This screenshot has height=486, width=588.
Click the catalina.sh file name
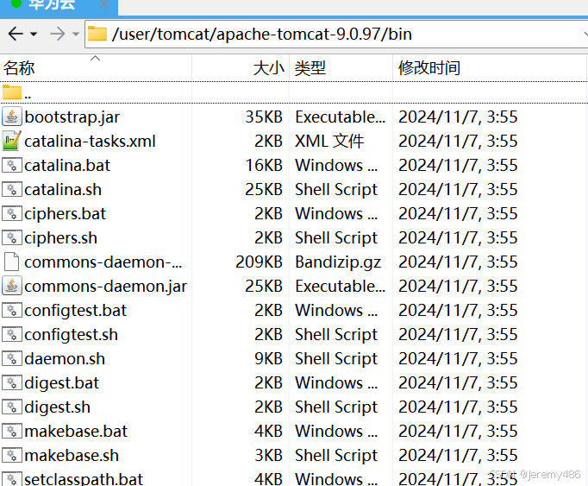[x=63, y=190]
